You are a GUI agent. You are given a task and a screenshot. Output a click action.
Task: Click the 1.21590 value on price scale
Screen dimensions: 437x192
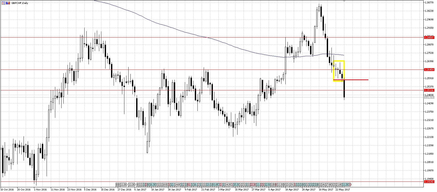pyautogui.click(x=429, y=145)
